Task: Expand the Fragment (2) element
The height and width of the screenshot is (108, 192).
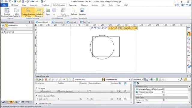Action: pyautogui.click(x=2, y=32)
